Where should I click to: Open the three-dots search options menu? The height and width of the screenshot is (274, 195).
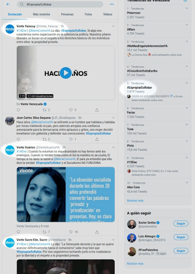coord(112,4)
